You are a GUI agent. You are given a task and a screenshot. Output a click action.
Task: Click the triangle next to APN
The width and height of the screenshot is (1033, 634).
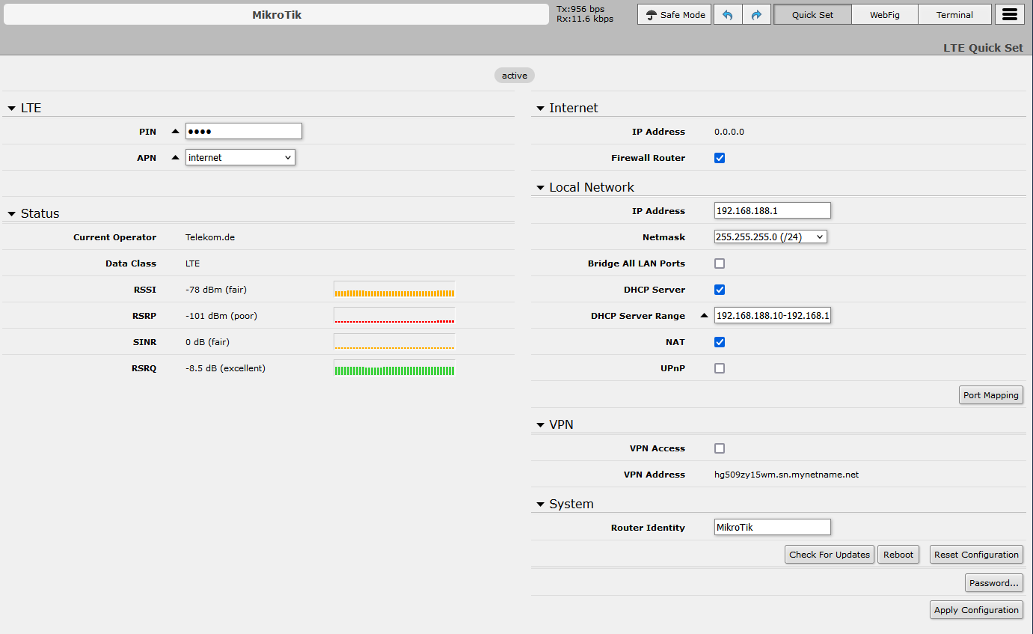pos(176,157)
